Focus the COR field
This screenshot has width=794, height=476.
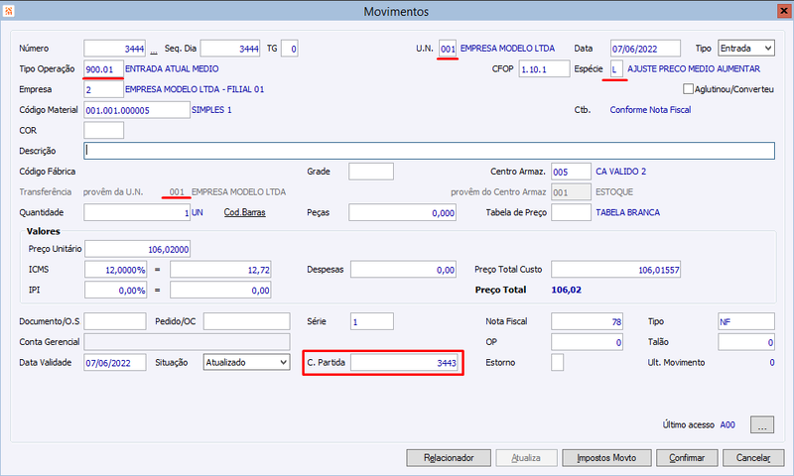point(103,130)
